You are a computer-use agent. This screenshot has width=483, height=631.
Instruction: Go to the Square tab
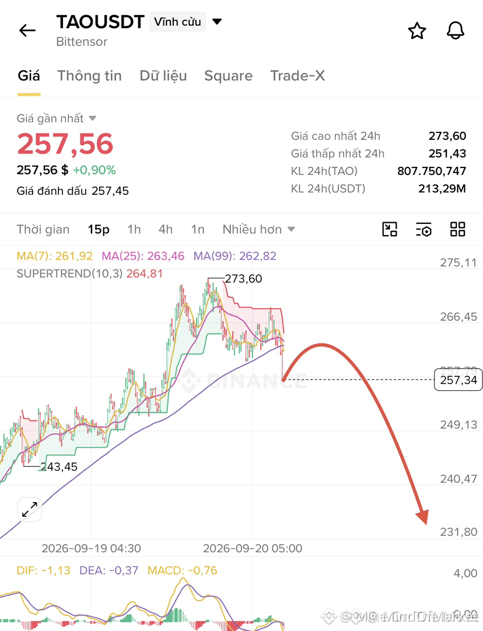228,76
